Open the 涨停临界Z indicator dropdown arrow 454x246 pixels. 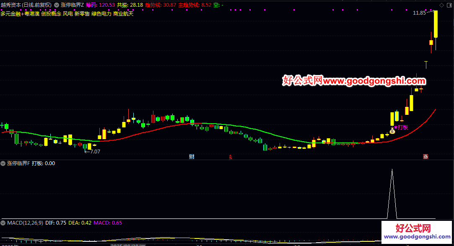57,5
